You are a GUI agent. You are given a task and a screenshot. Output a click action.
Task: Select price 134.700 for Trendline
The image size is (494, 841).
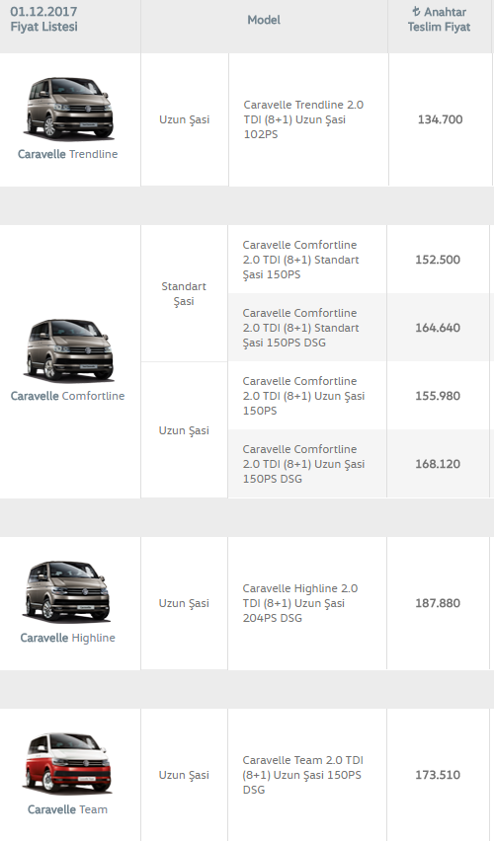[x=441, y=119]
